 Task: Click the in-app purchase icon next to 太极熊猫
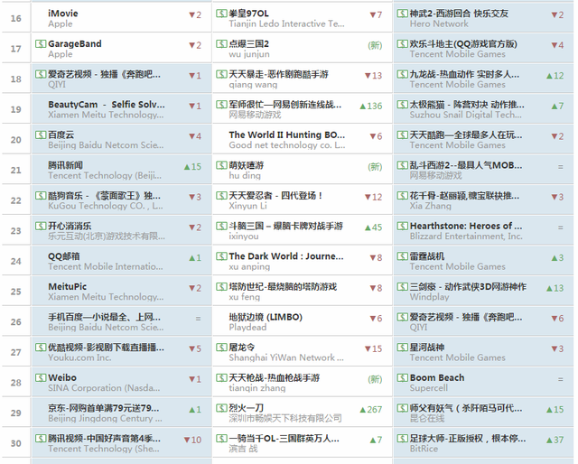[x=403, y=105]
